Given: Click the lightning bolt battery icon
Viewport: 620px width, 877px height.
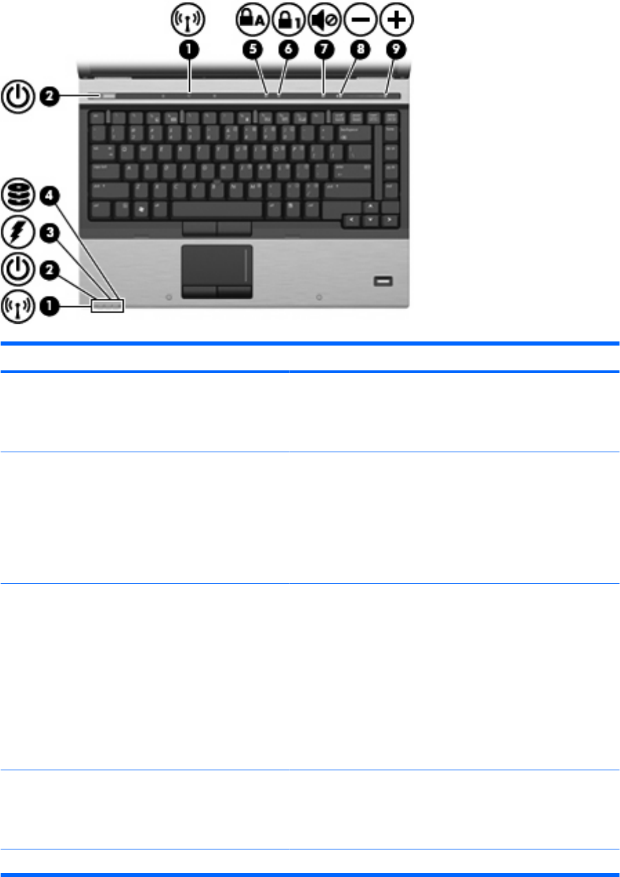Looking at the screenshot, I should [x=18, y=232].
